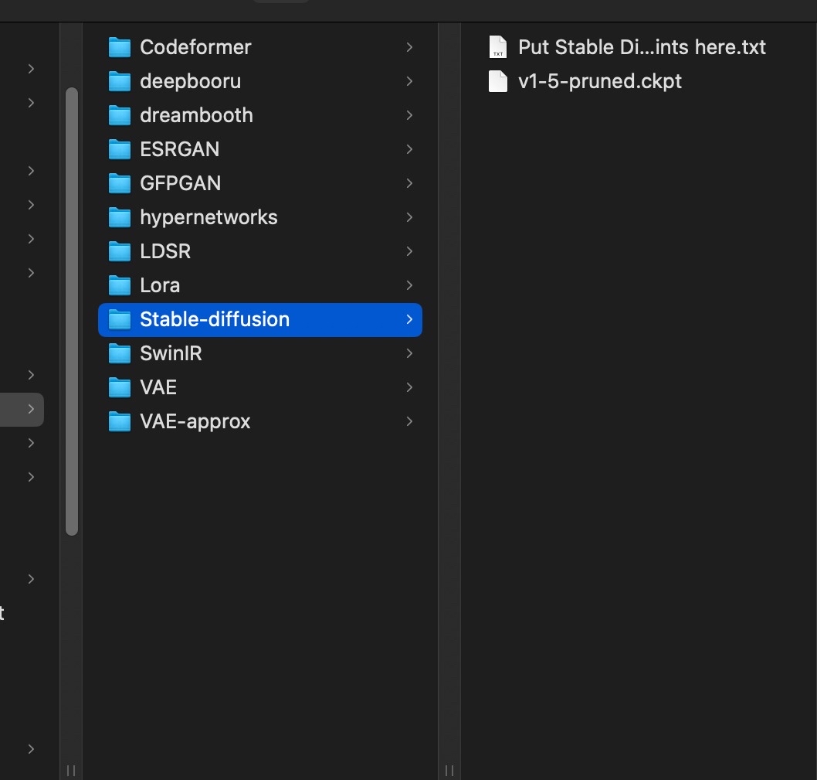This screenshot has width=817, height=780.
Task: Click the TXT file icon
Action: click(498, 48)
